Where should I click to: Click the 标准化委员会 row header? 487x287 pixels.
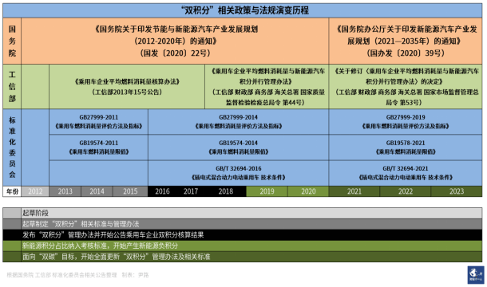tap(12, 147)
